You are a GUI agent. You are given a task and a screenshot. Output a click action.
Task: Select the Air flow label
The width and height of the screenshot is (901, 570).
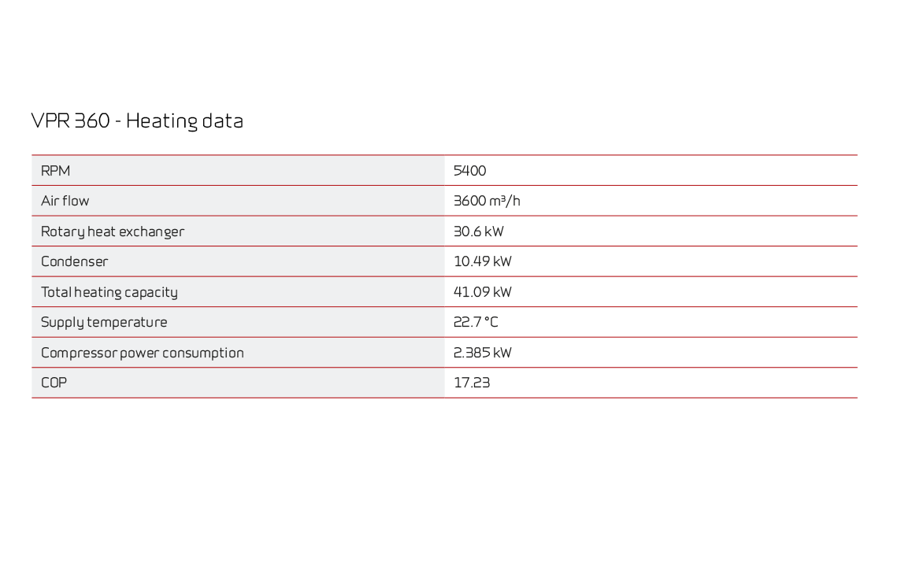pos(65,201)
